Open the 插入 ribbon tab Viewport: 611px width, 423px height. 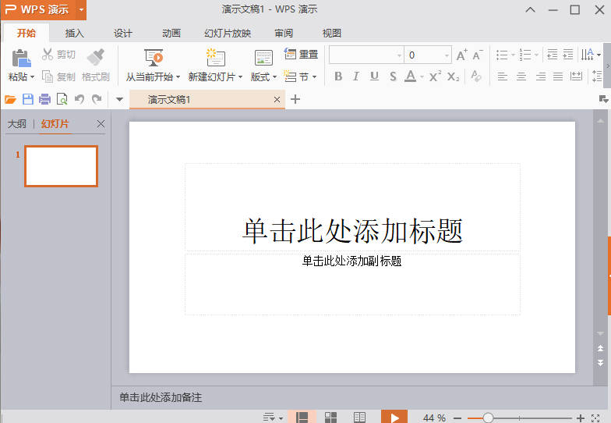coord(75,34)
